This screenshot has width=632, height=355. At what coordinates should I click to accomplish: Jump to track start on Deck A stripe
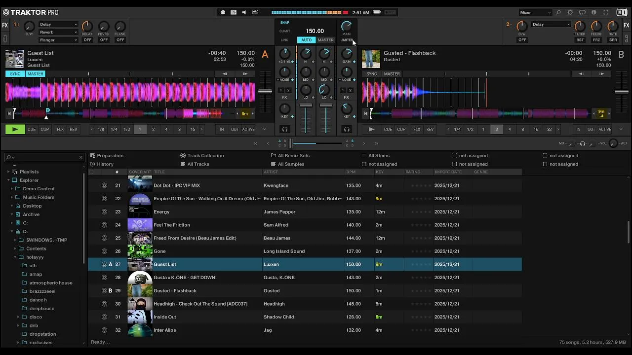(9, 114)
